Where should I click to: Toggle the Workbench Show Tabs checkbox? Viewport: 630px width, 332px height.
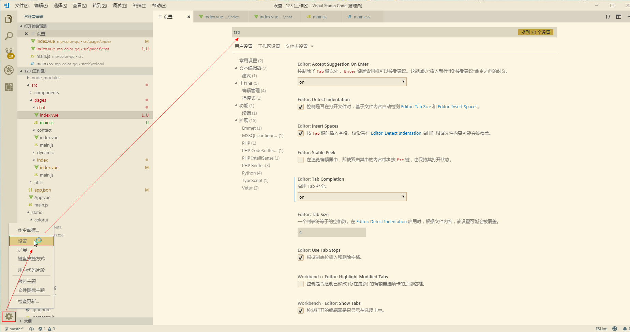coord(301,311)
